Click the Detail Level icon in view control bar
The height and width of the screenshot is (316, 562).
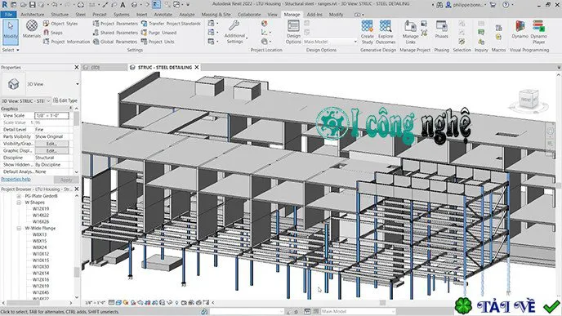point(112,303)
